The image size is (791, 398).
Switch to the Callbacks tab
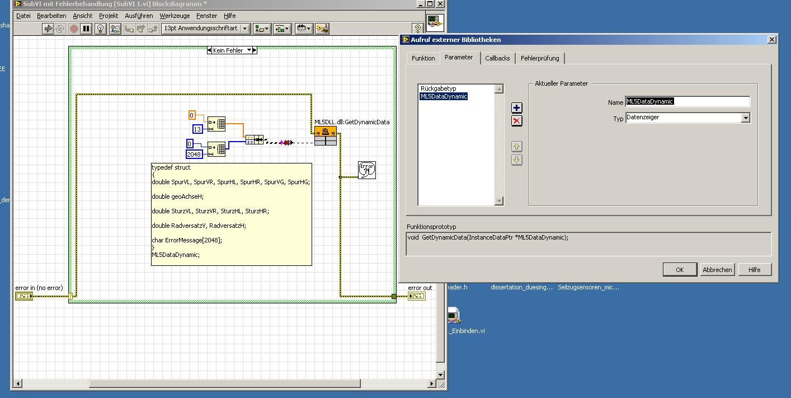497,58
